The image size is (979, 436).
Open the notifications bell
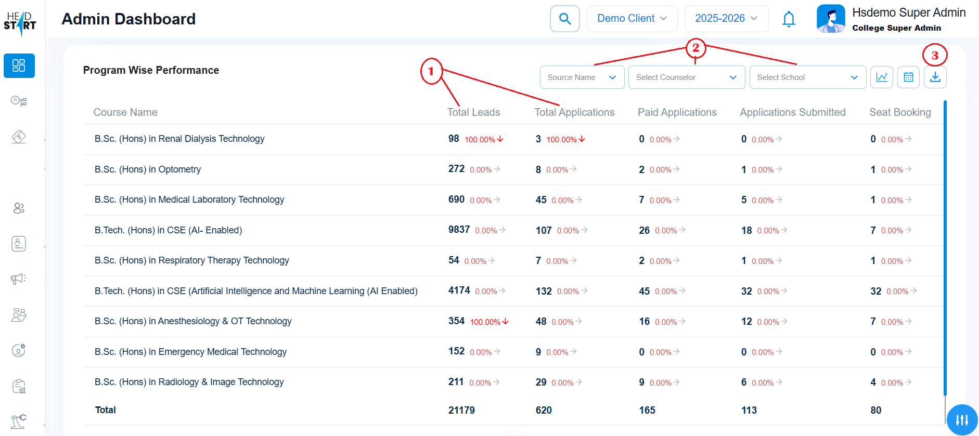pos(789,19)
